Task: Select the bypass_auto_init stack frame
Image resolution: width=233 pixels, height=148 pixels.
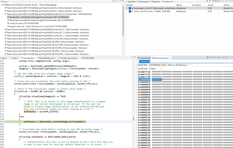Action: 37,26
